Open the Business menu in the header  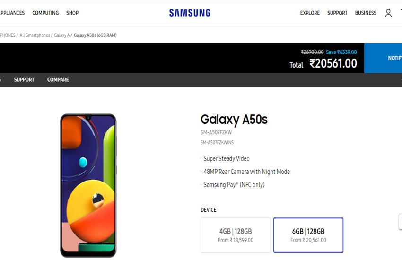coord(366,13)
